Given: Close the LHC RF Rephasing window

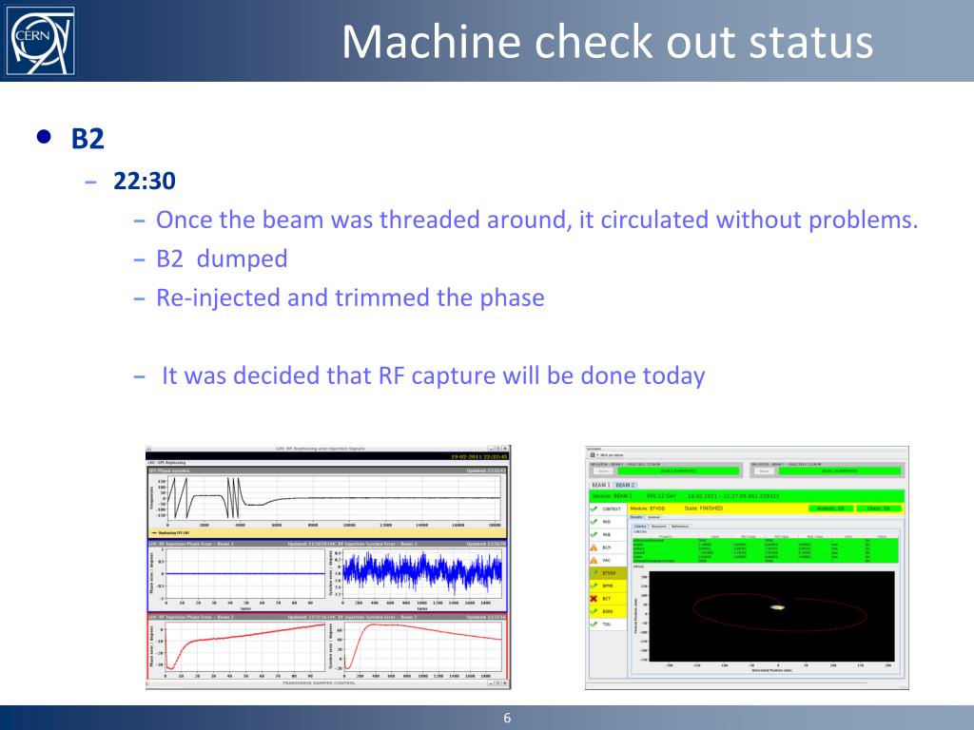Looking at the screenshot, I should pos(506,449).
